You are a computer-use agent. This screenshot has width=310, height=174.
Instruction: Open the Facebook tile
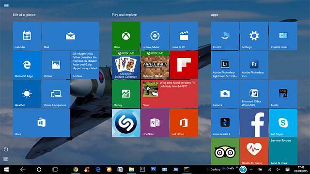coord(254,123)
